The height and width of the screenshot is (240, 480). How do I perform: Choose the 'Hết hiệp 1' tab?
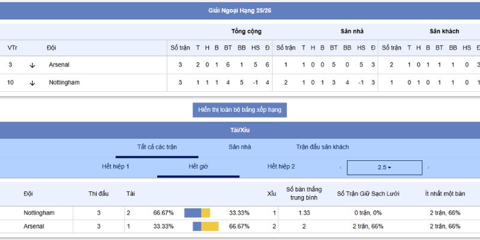[116, 166]
